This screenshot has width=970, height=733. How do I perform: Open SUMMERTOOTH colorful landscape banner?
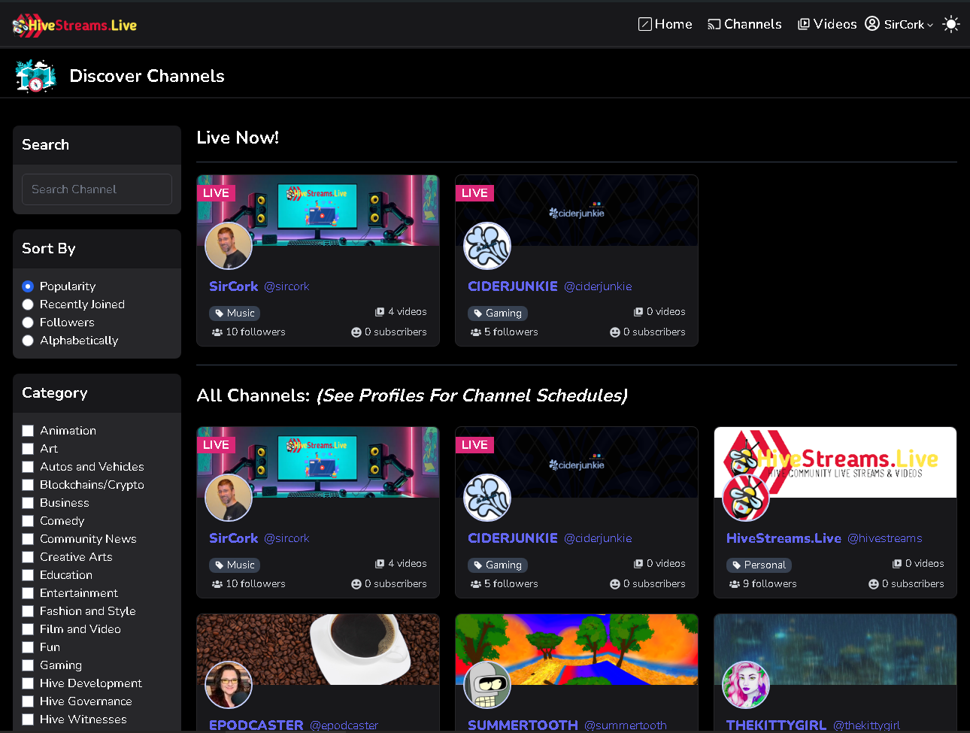[x=577, y=650]
